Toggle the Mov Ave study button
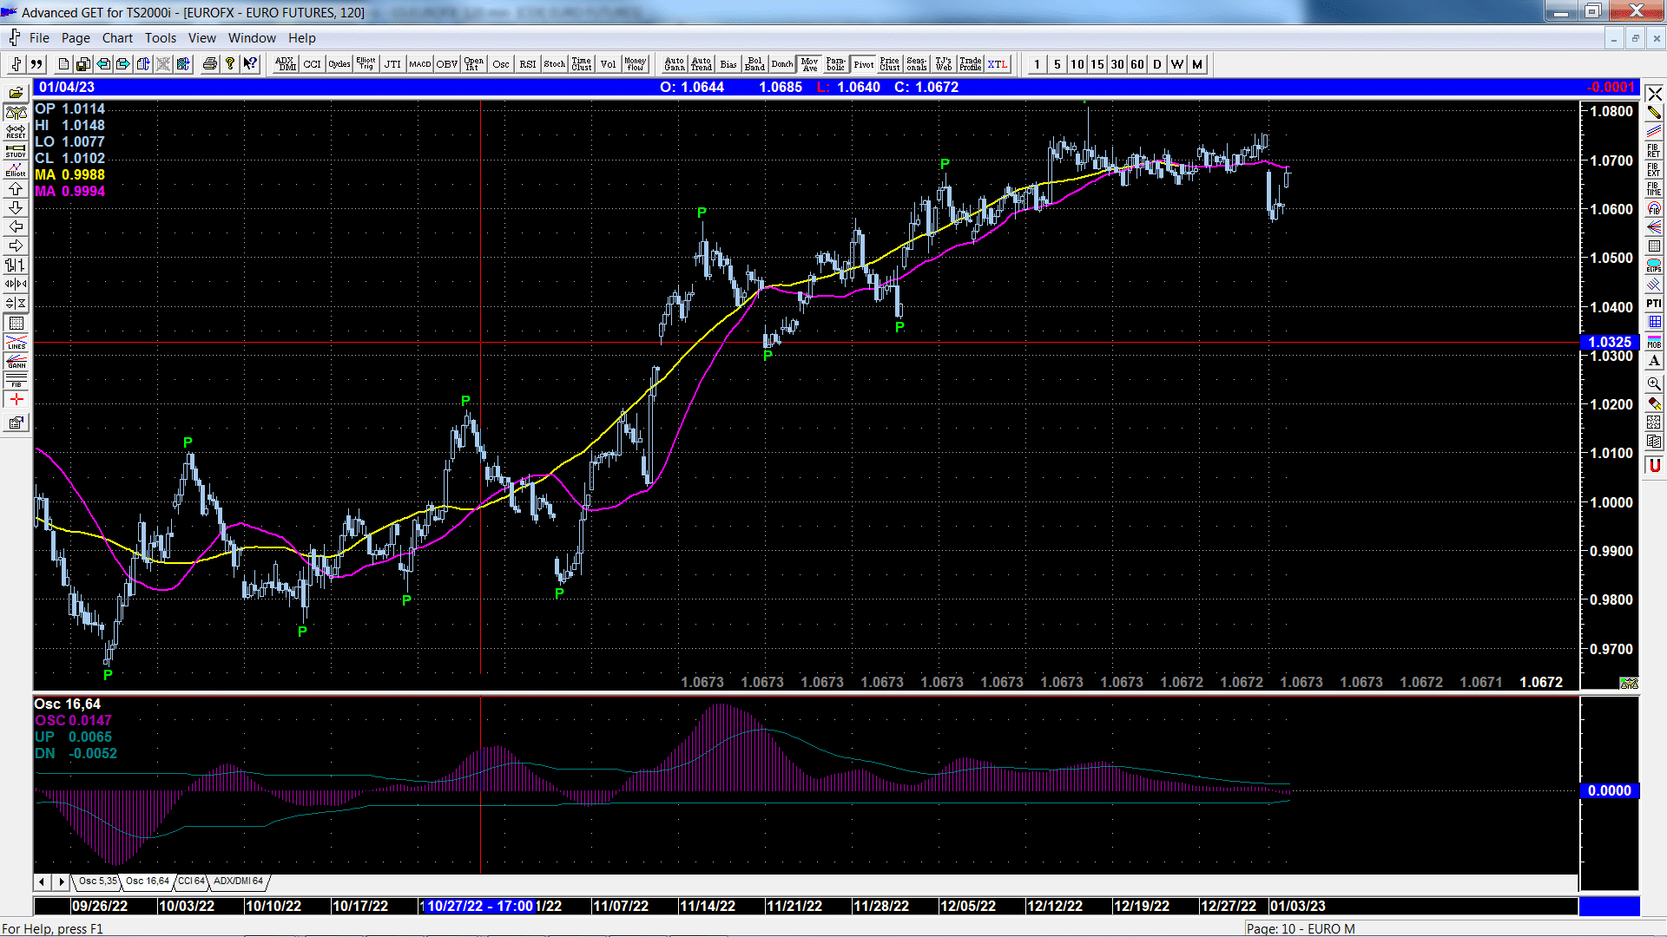 [809, 64]
